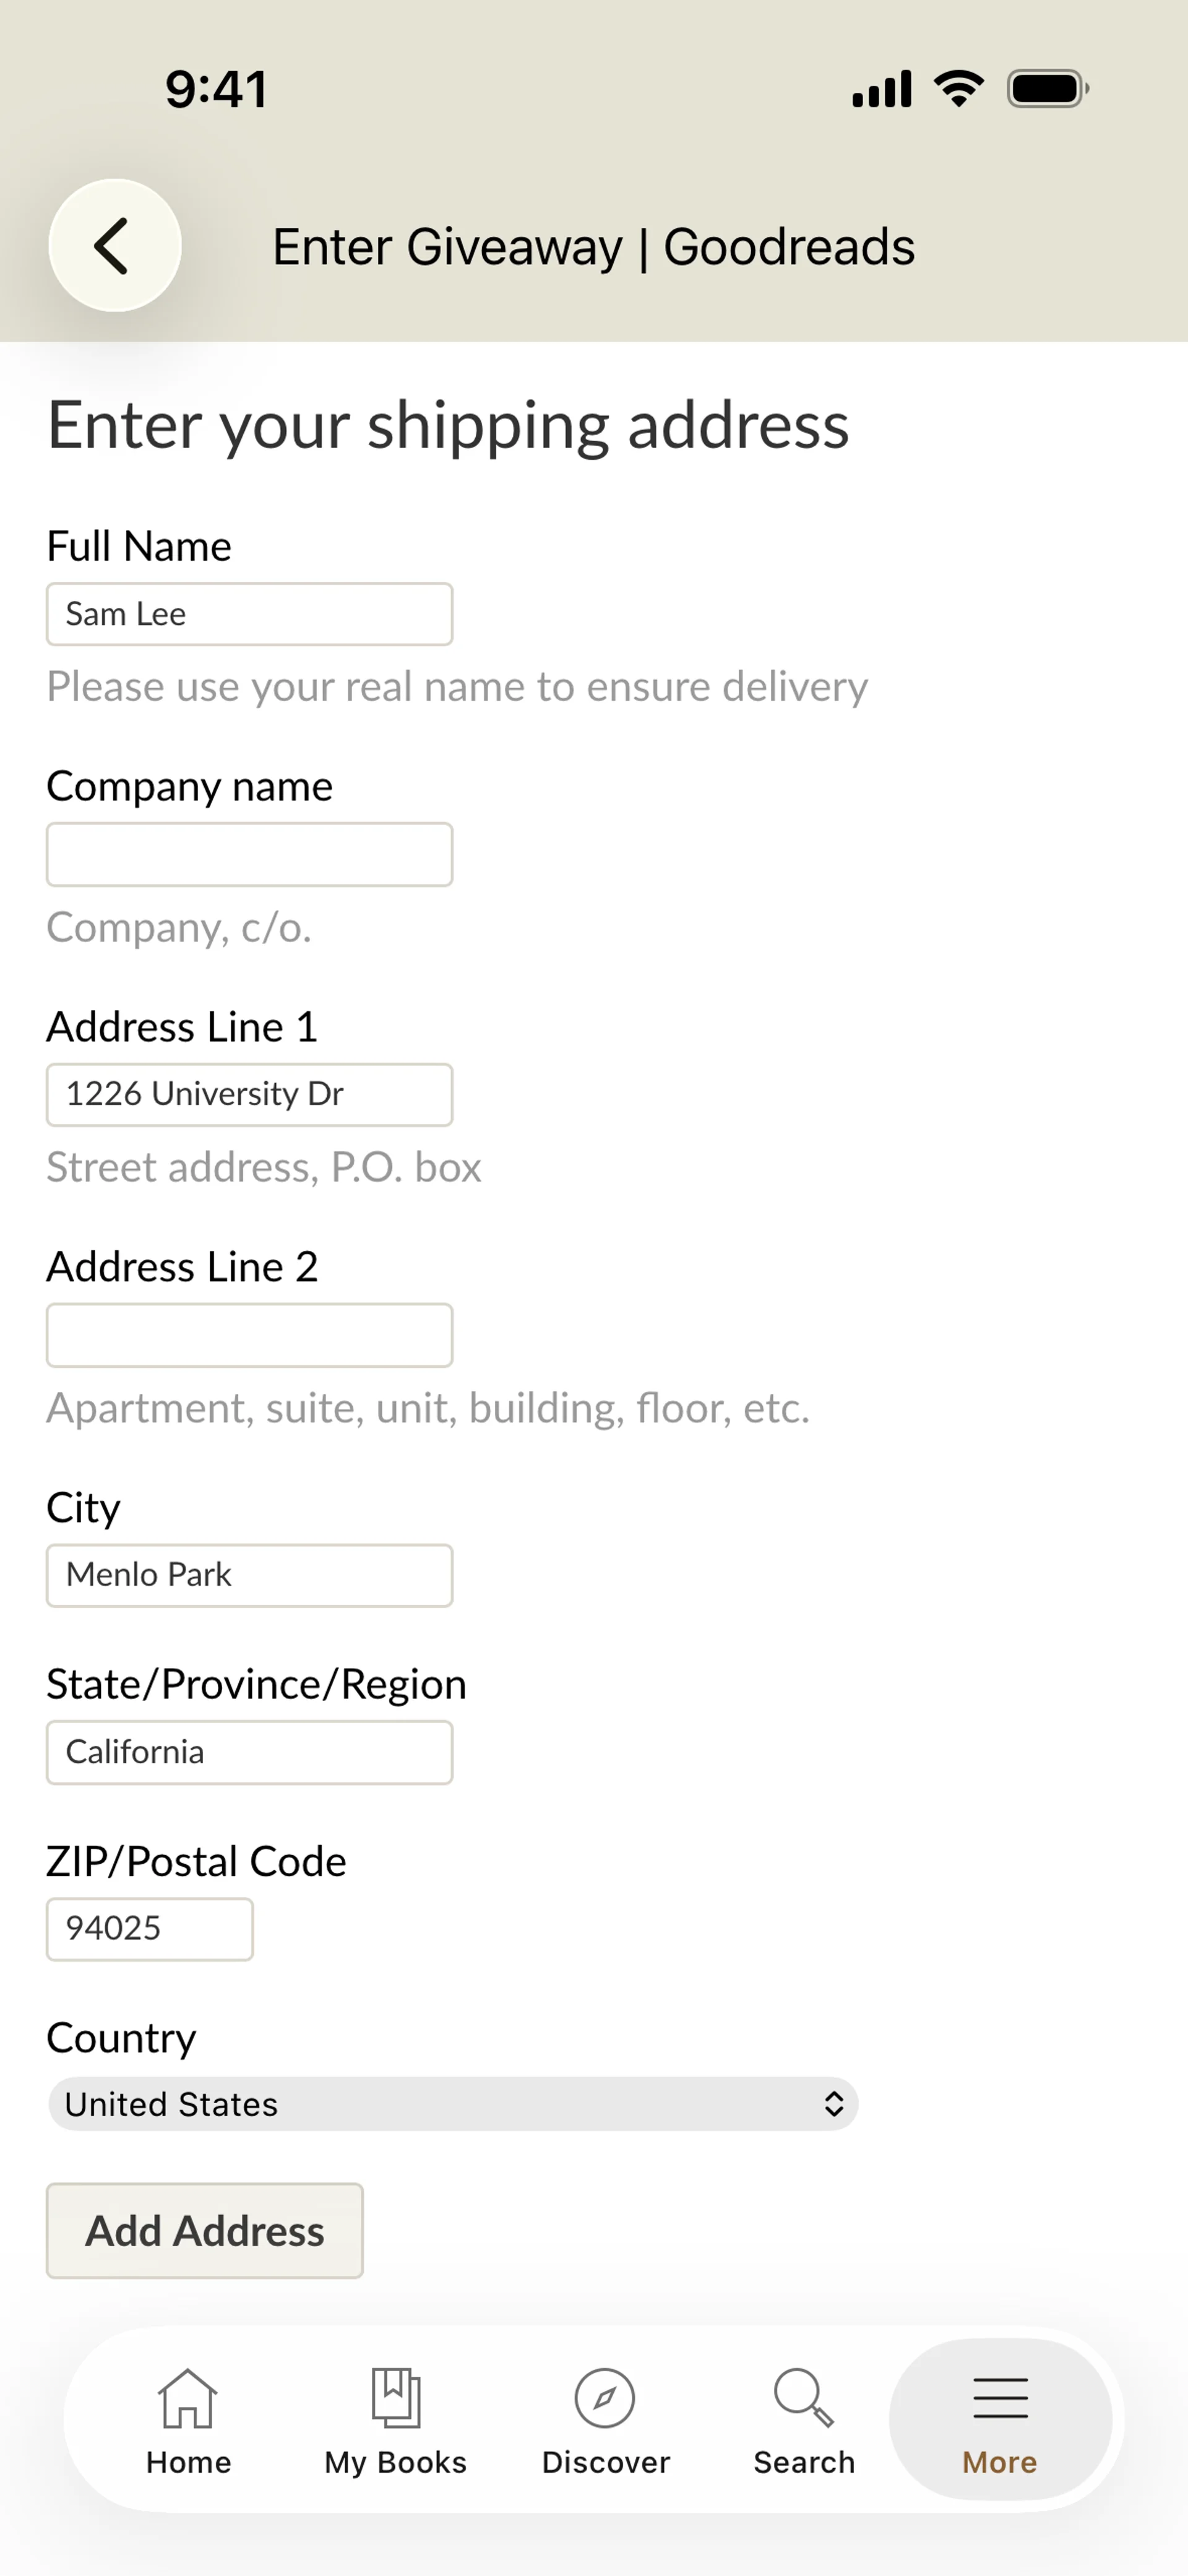Click the Country selector up-down arrows
Image resolution: width=1188 pixels, height=2576 pixels.
click(x=833, y=2104)
